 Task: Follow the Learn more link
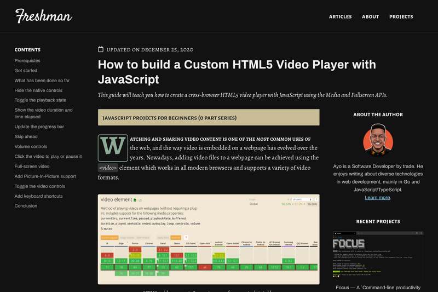tap(377, 198)
